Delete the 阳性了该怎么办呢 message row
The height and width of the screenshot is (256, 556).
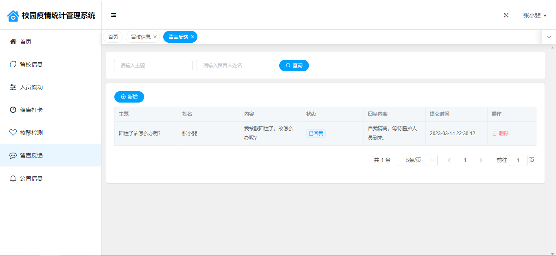coord(500,133)
